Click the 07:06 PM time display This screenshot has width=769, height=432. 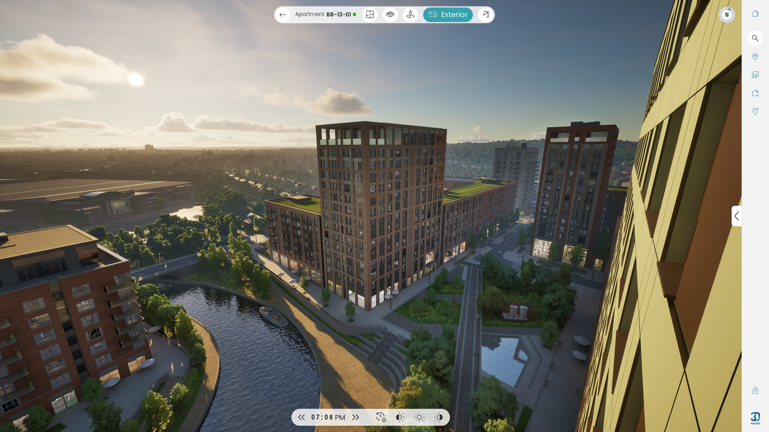click(x=328, y=417)
